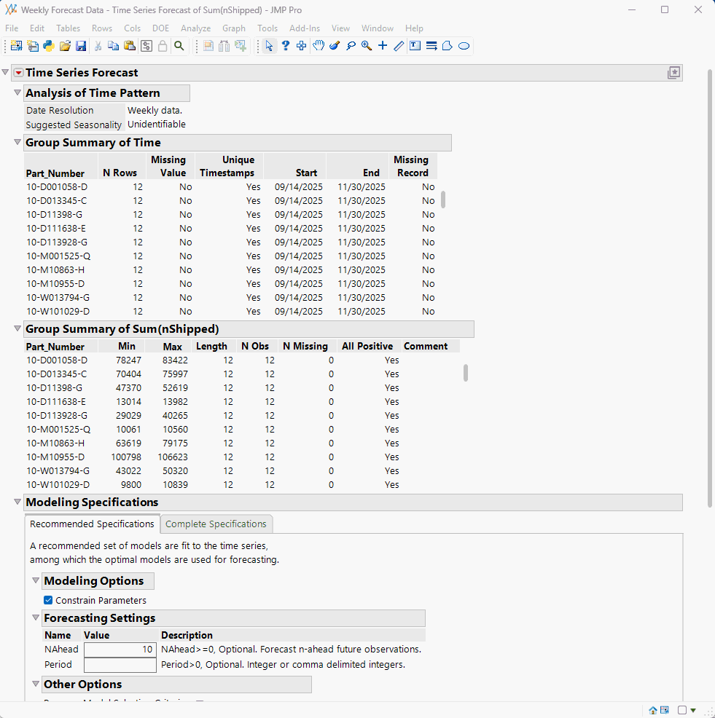Open the Time Series Forecast red triangle menu
The image size is (715, 718).
pyautogui.click(x=18, y=73)
